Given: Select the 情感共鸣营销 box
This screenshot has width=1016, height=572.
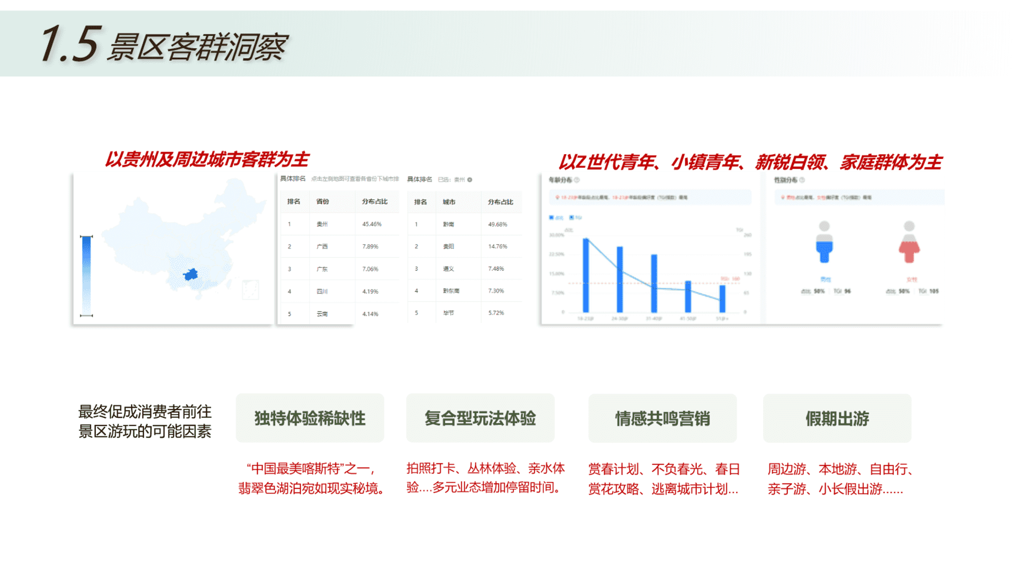Looking at the screenshot, I should (662, 418).
